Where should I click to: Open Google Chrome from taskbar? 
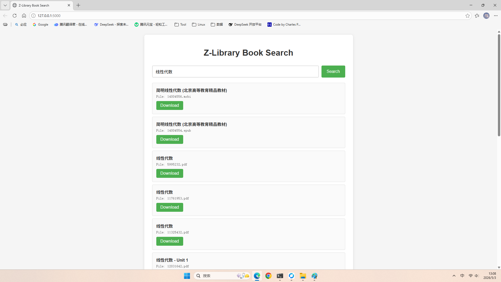[269, 276]
